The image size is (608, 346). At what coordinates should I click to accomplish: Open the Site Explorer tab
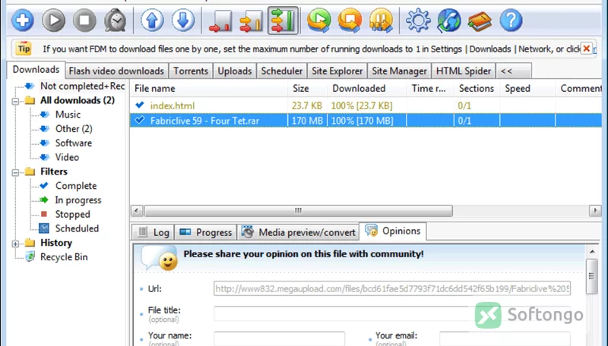point(337,71)
